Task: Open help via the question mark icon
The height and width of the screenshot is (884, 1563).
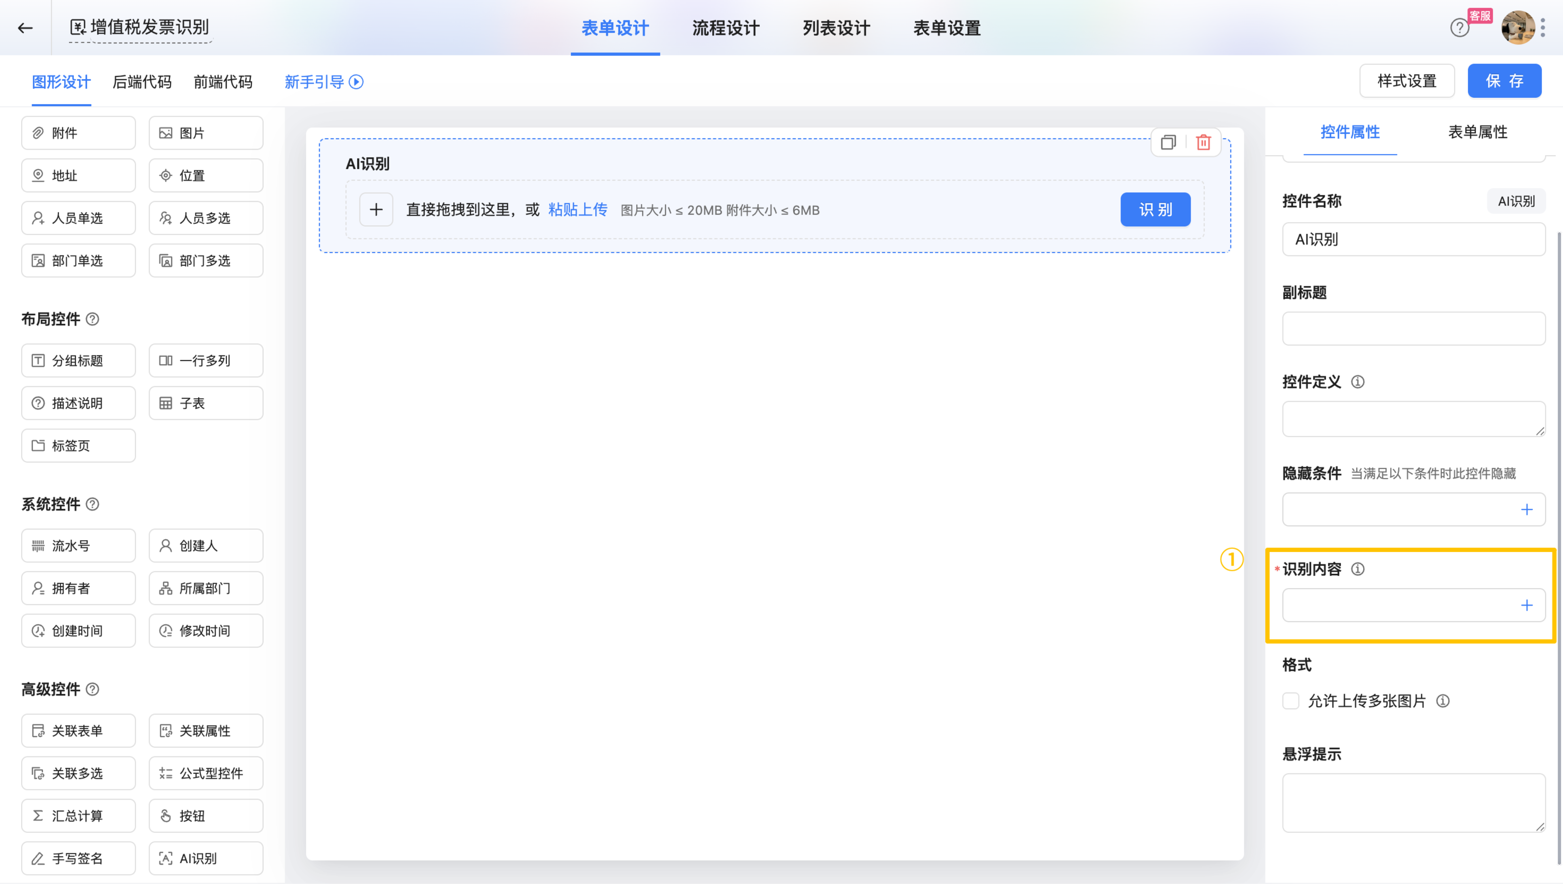Action: (1459, 27)
